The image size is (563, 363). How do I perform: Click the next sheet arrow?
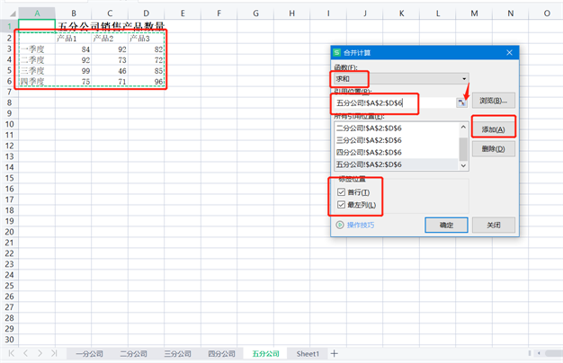40,354
